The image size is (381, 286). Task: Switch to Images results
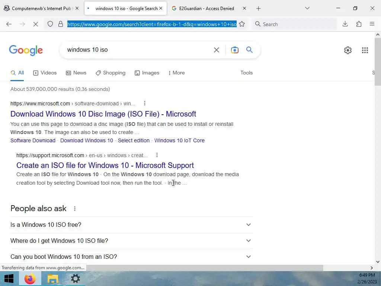point(147,73)
